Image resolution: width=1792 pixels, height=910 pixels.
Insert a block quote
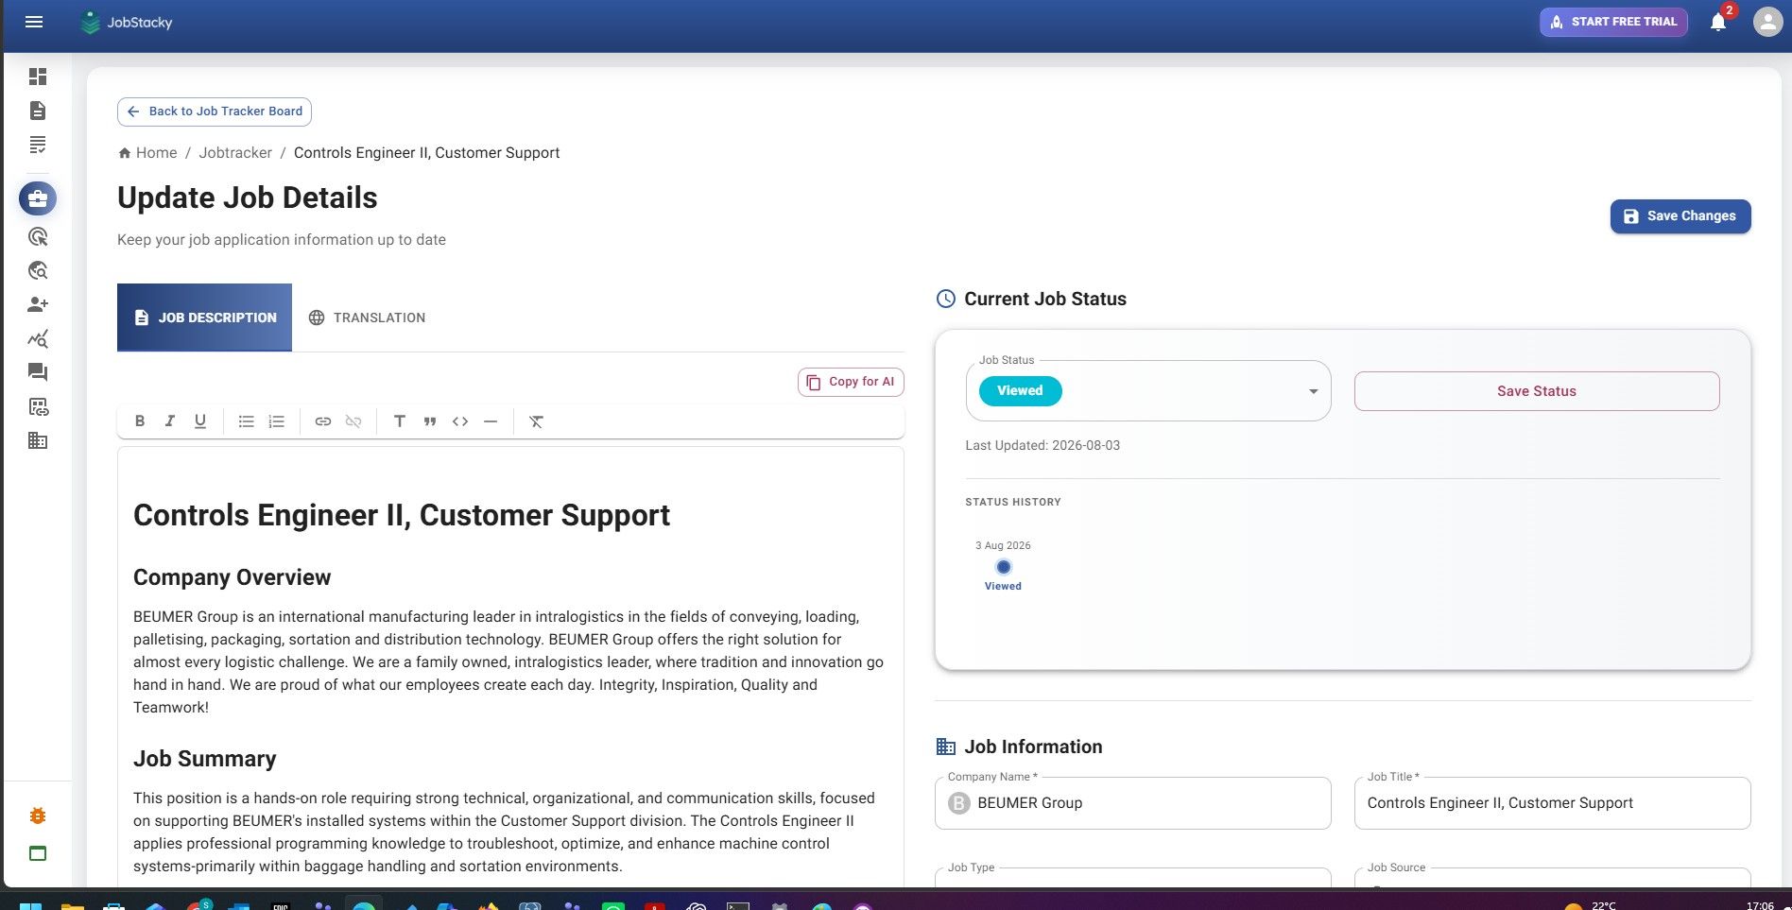[x=430, y=421]
